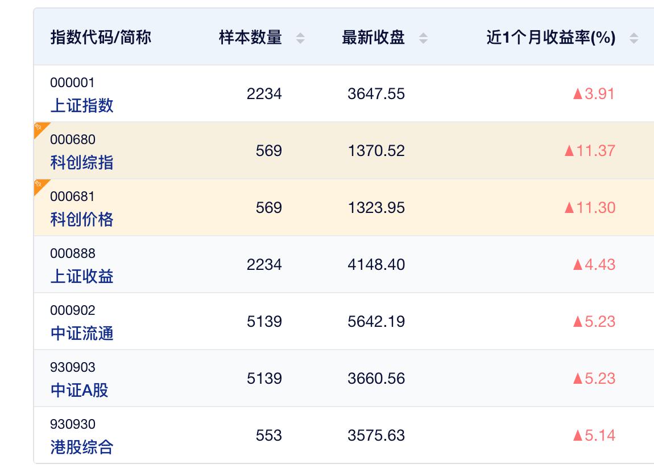Open the 科创综指 index link

pos(82,162)
